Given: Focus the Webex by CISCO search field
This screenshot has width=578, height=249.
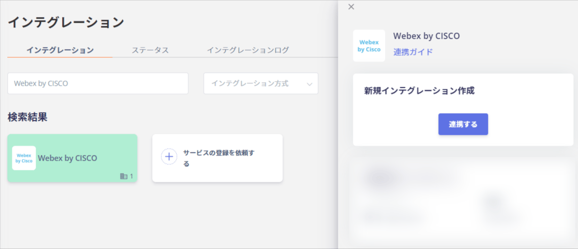Looking at the screenshot, I should (x=98, y=84).
